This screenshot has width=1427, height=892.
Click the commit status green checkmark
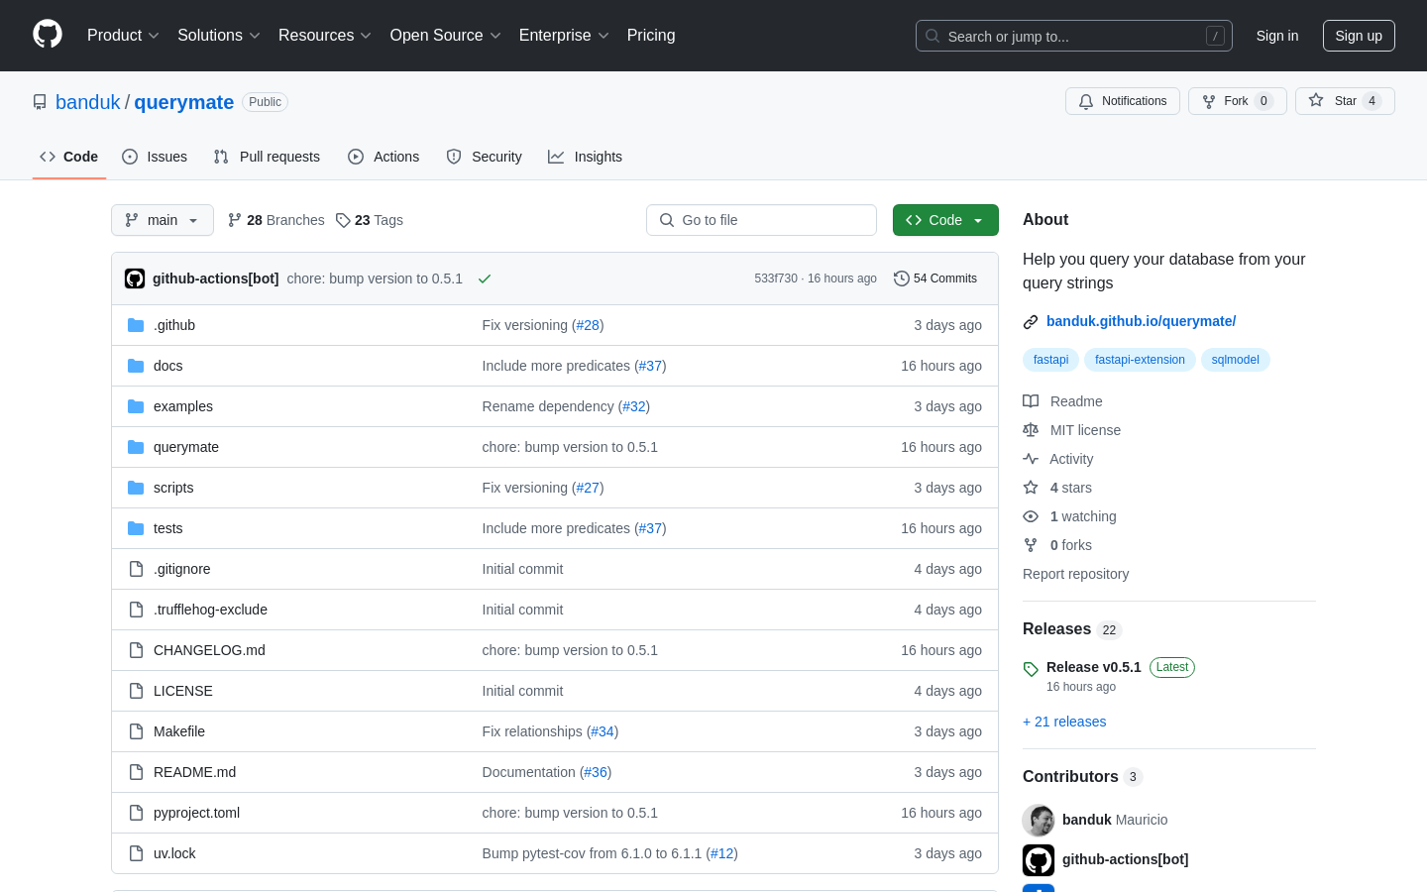485,279
